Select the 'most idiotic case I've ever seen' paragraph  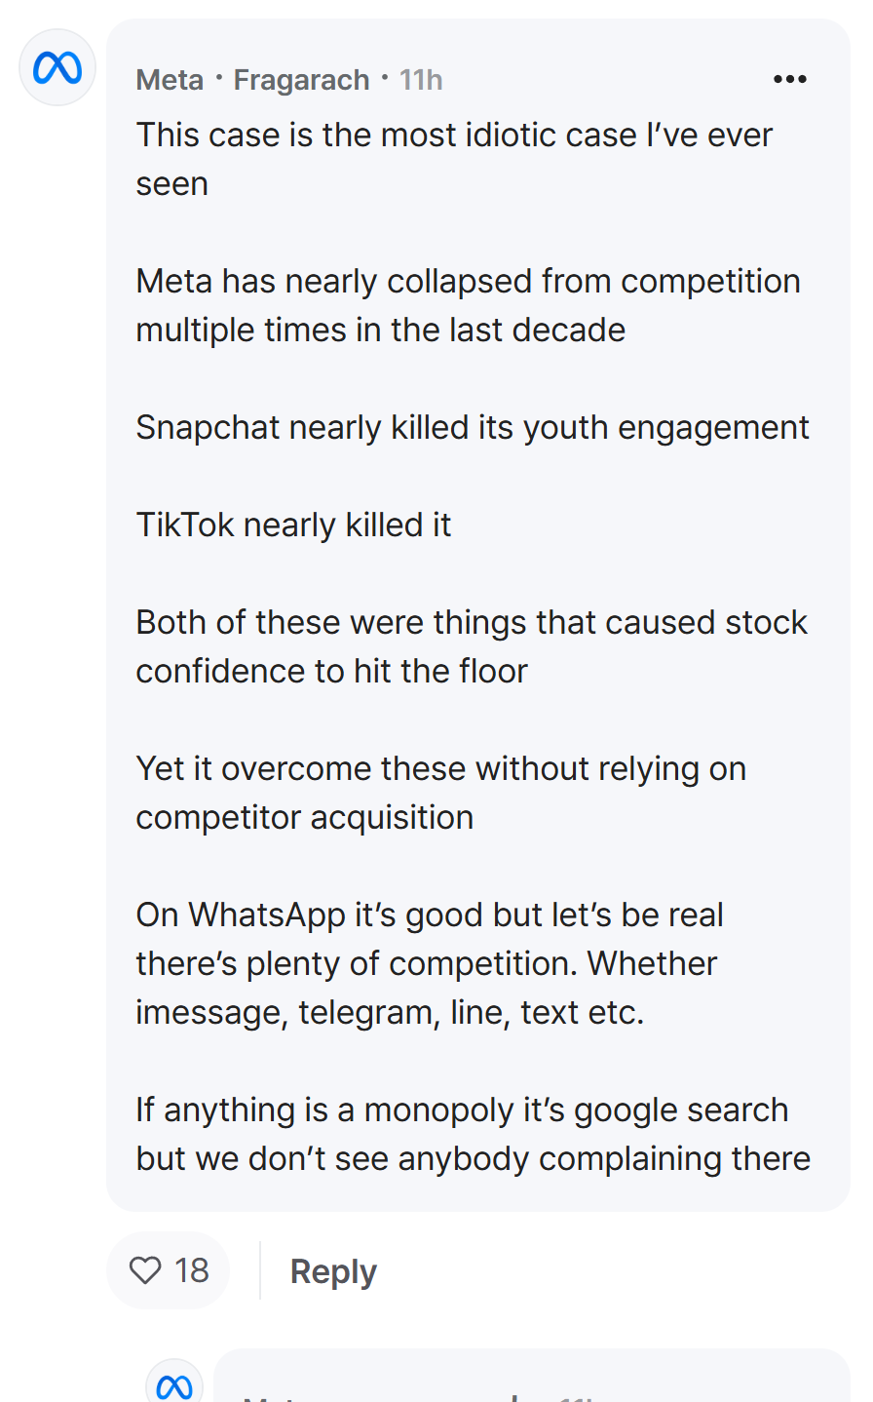coord(454,159)
